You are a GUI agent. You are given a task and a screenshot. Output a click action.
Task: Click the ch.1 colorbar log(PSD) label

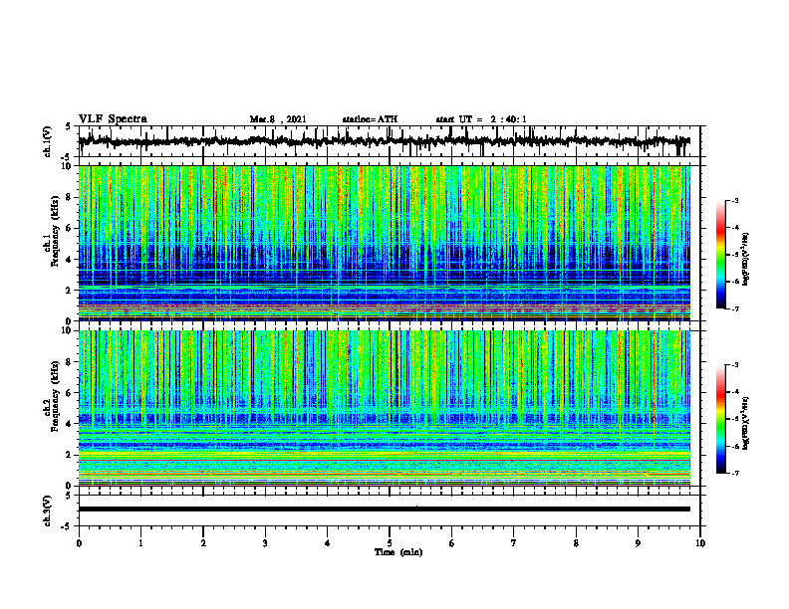tap(746, 259)
